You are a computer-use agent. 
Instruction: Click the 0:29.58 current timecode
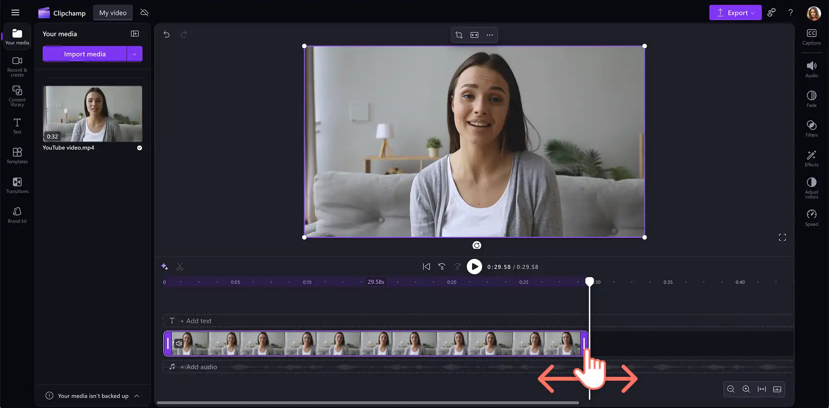tap(499, 267)
